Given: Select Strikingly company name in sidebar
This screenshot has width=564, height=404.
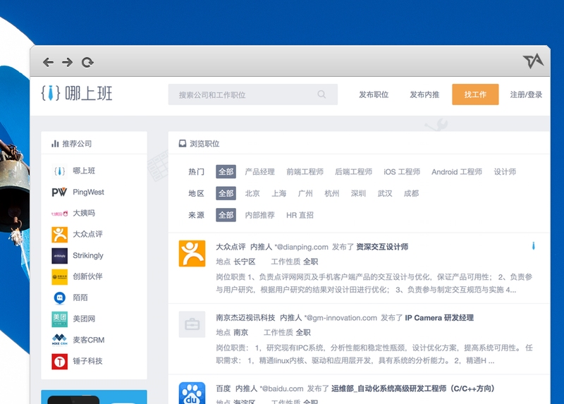Looking at the screenshot, I should pyautogui.click(x=87, y=255).
